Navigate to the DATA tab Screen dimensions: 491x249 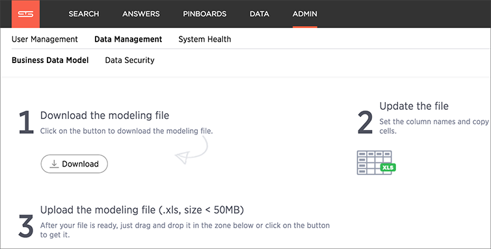259,14
